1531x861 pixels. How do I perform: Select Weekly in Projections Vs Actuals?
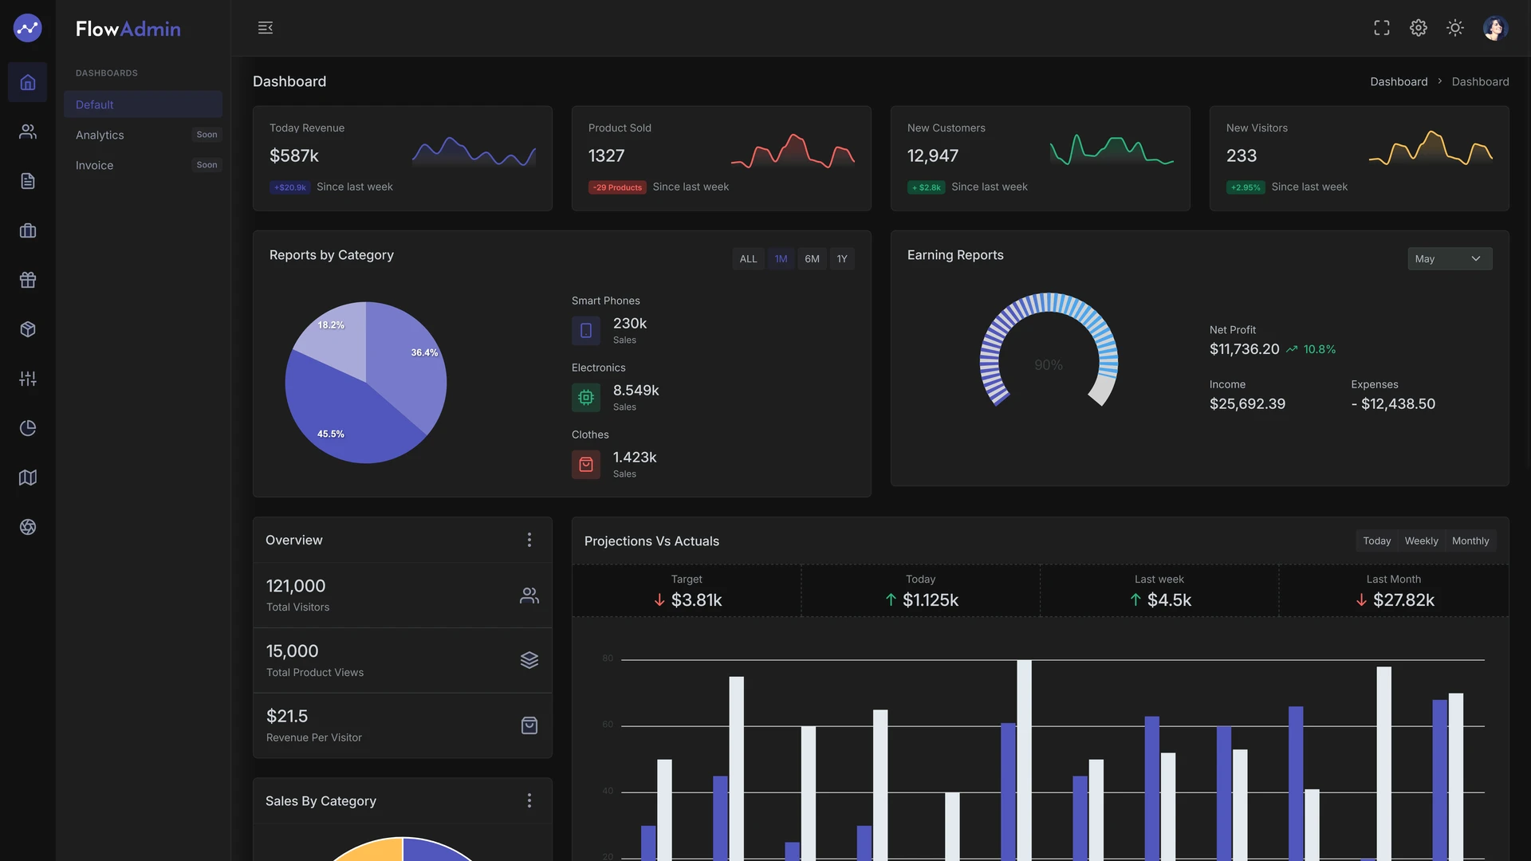(1421, 541)
